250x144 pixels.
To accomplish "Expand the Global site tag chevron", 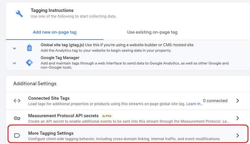I will pos(14,48).
